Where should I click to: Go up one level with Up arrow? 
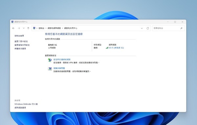[x=28, y=28]
